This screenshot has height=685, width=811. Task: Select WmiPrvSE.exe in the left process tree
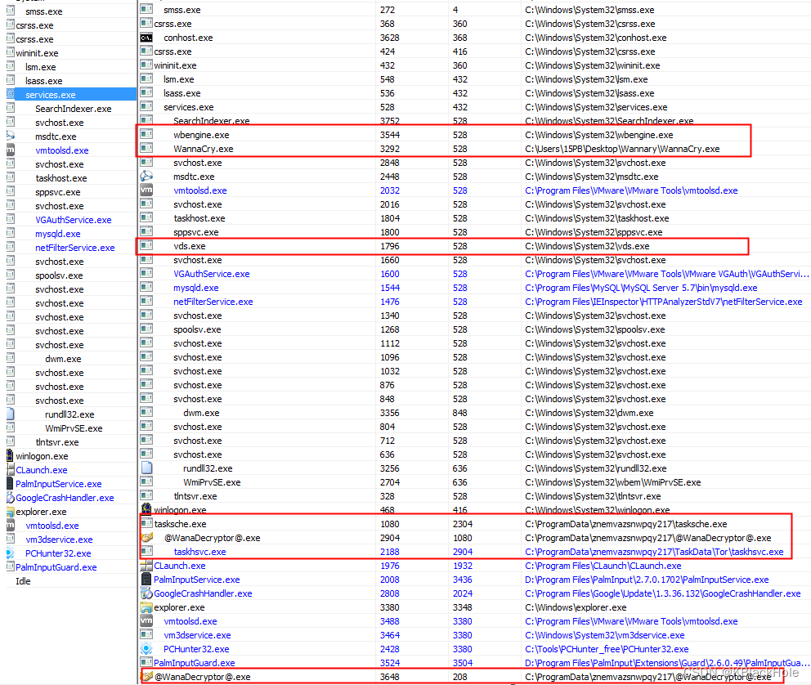coord(74,428)
